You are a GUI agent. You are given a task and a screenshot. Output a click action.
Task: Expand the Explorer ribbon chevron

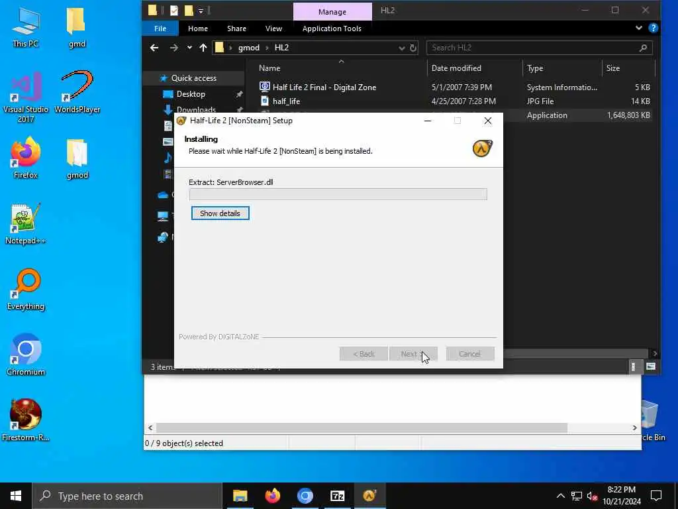(x=639, y=28)
